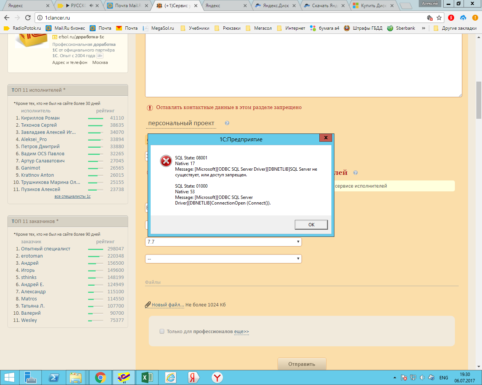
Task: Tick the Только для профессионалов checkbox
Action: click(162, 331)
